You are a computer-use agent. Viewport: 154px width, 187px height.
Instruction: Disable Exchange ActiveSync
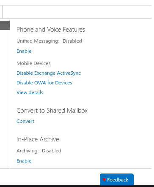[x=49, y=73]
